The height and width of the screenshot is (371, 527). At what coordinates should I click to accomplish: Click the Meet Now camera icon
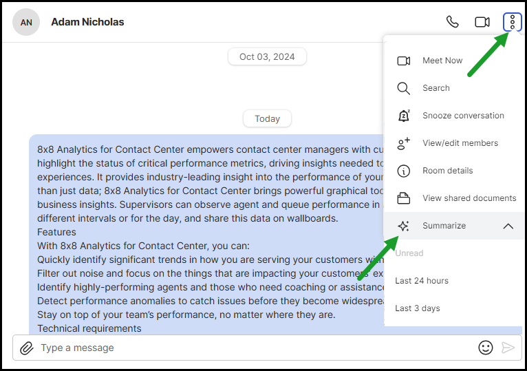(404, 61)
